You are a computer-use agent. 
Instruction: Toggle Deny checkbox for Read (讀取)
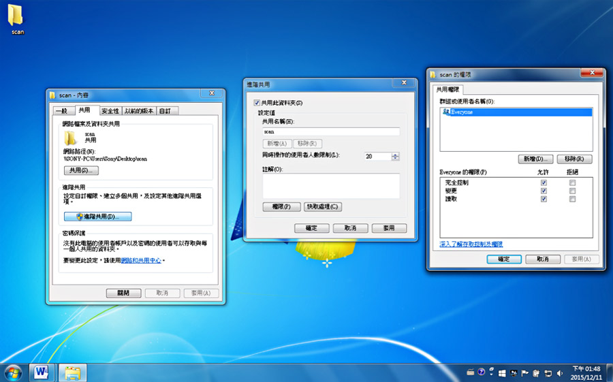click(x=572, y=199)
